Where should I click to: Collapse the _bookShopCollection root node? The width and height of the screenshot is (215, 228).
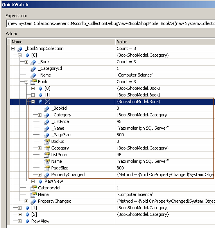13,48
